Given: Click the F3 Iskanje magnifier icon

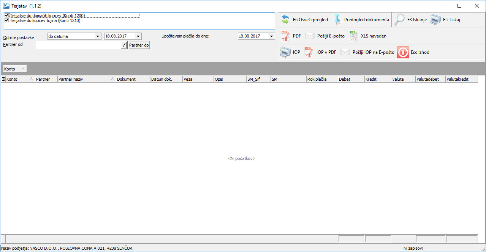Looking at the screenshot, I should [x=399, y=19].
